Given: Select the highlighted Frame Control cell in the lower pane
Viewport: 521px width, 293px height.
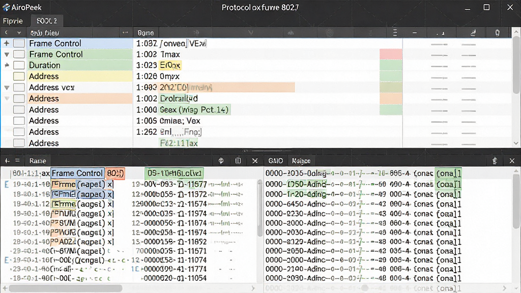Looking at the screenshot, I should pos(77,173).
